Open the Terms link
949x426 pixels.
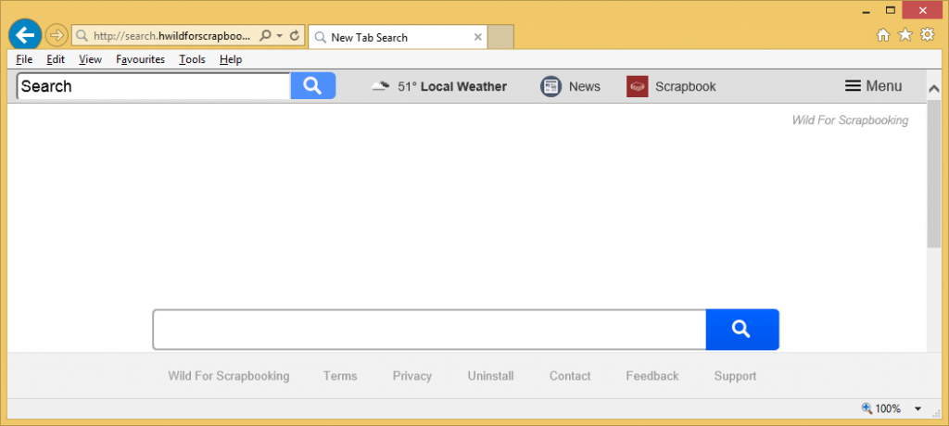[x=340, y=376]
